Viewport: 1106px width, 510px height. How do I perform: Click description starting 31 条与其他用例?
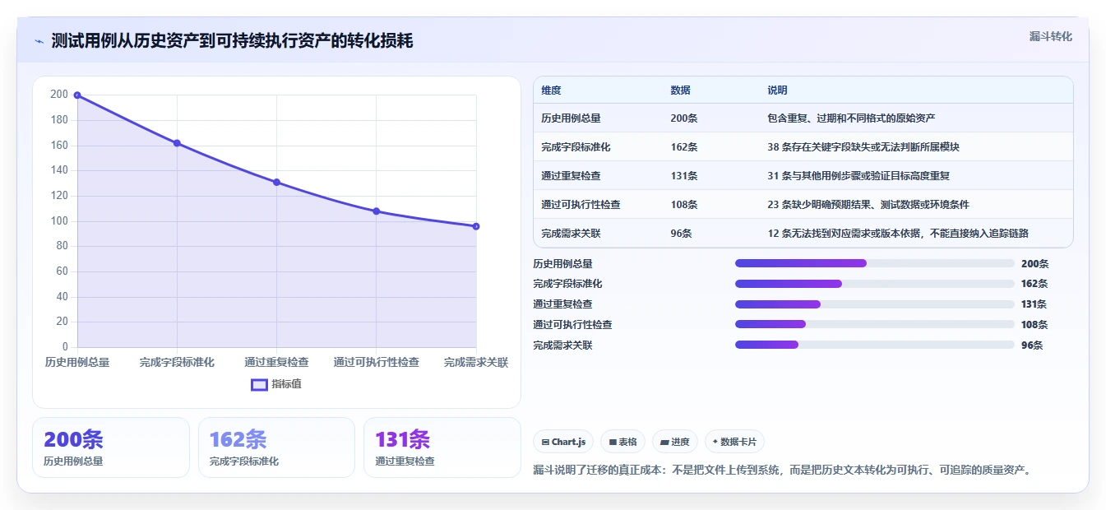(x=858, y=176)
